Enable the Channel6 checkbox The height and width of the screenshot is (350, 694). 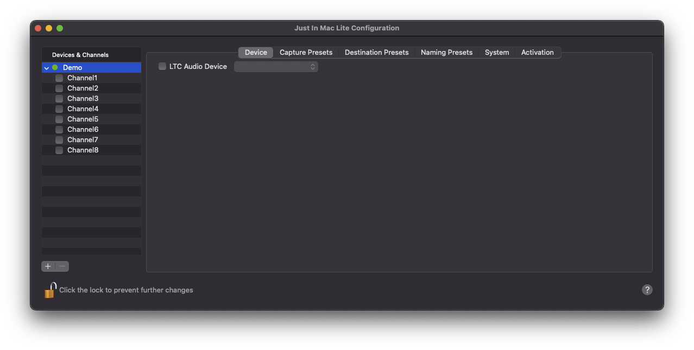(59, 130)
